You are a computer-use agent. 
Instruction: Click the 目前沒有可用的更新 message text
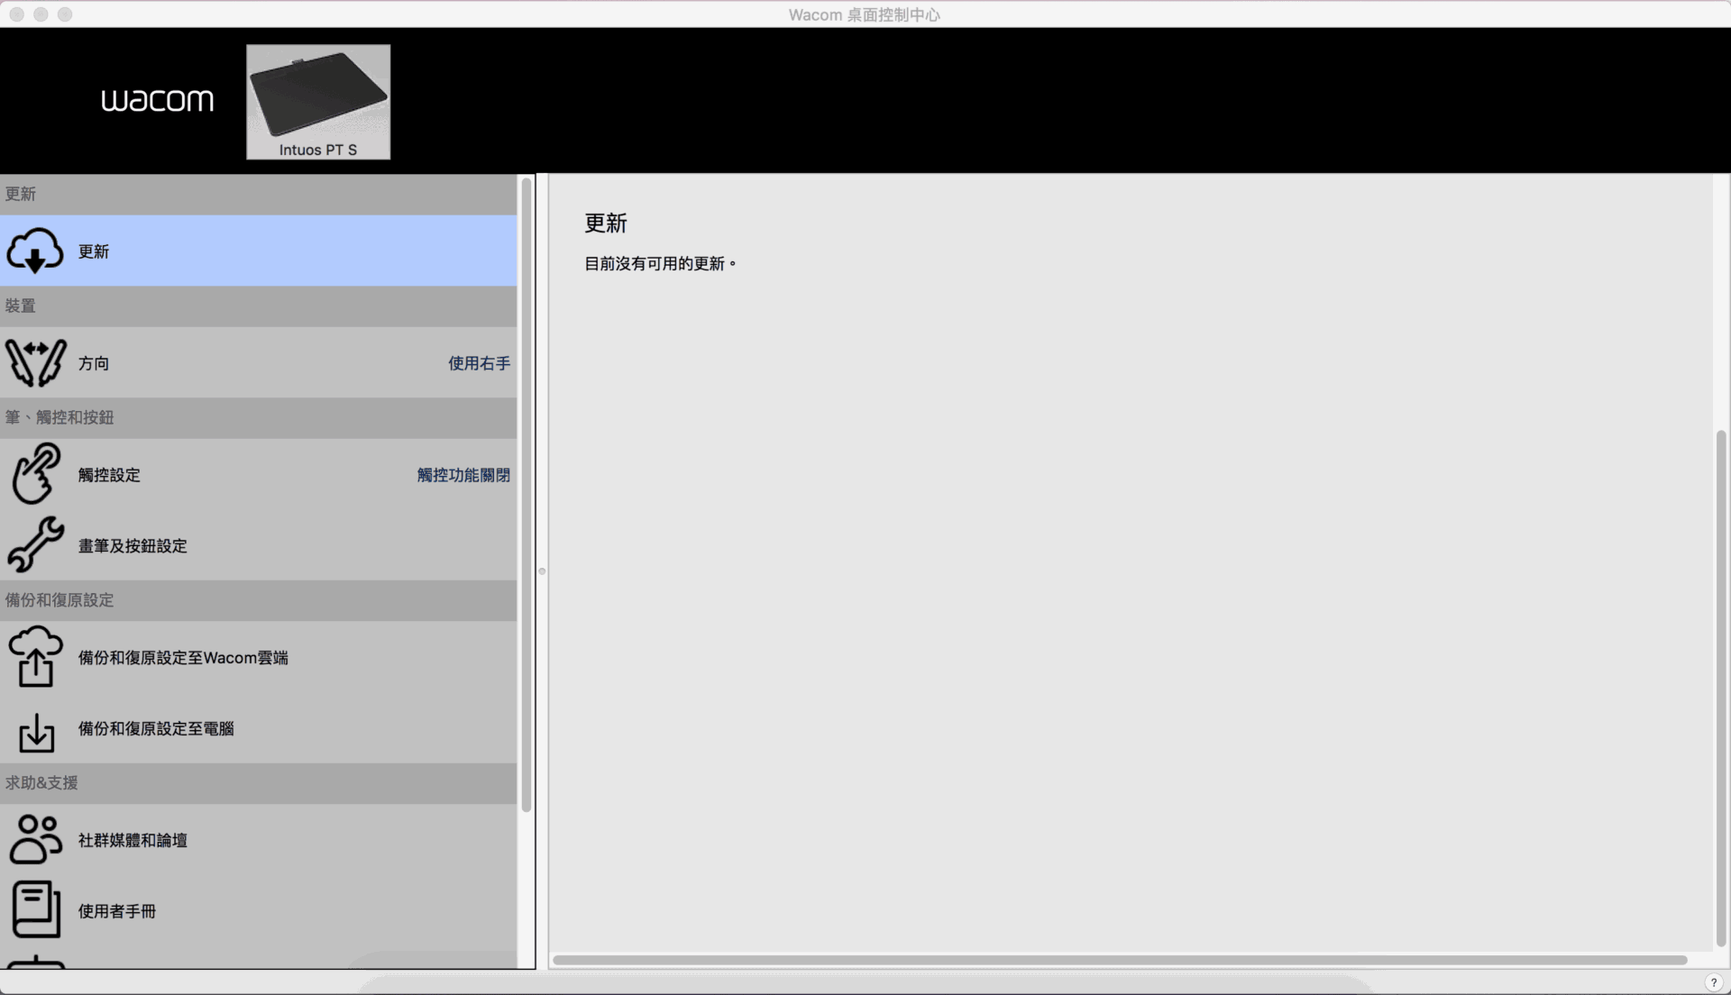660,263
